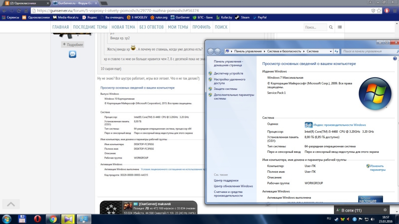The height and width of the screenshot is (224, 399).
Task: Click the refresh icon beside Control Panel address bar
Action: pos(336,51)
